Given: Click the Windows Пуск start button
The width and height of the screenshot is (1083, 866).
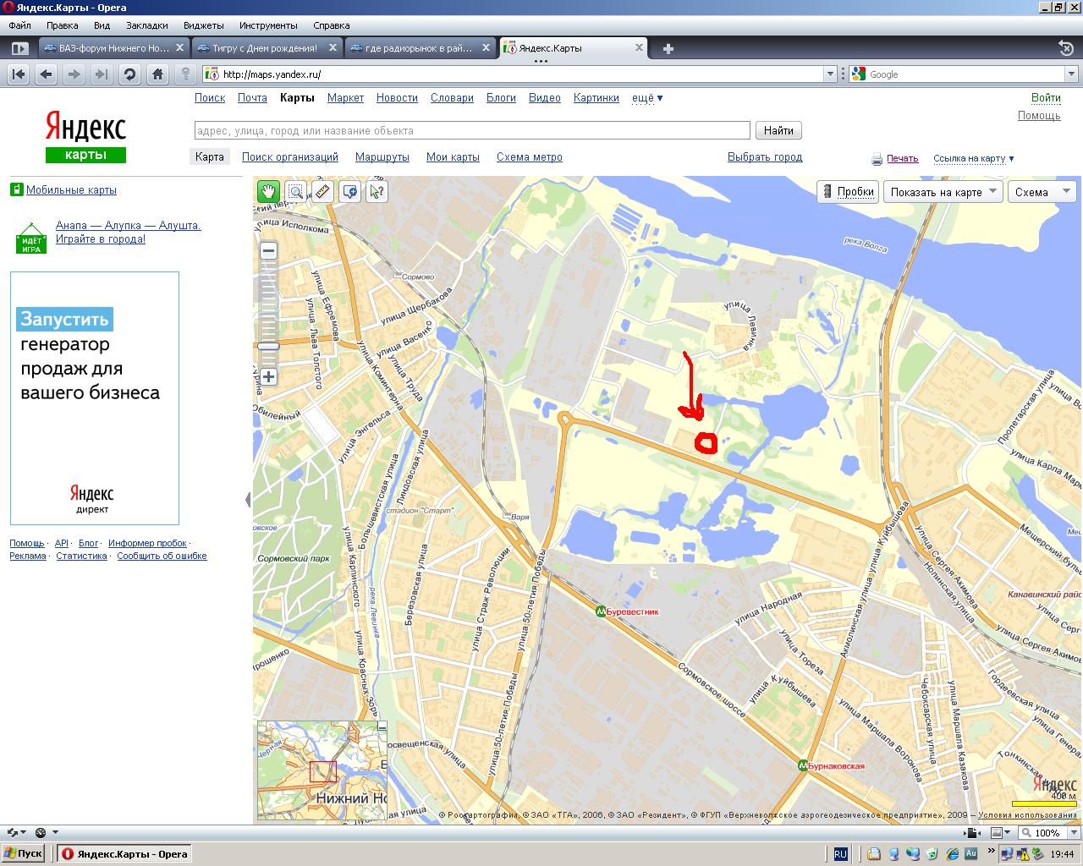Looking at the screenshot, I should point(24,854).
